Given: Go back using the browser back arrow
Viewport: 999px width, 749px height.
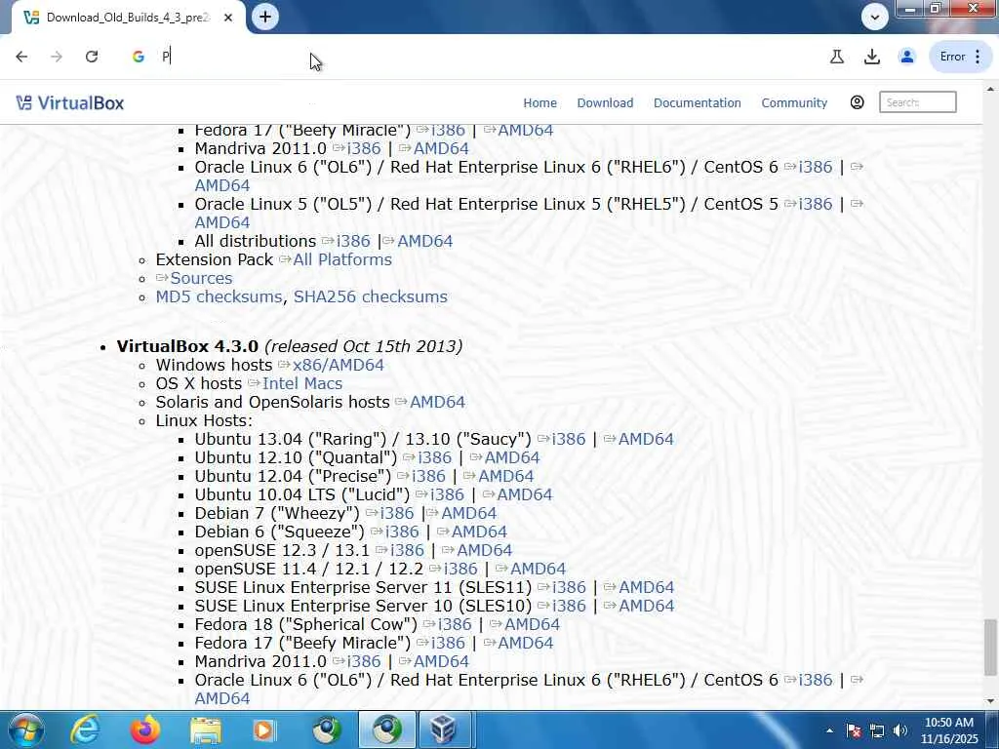Looking at the screenshot, I should pos(21,57).
